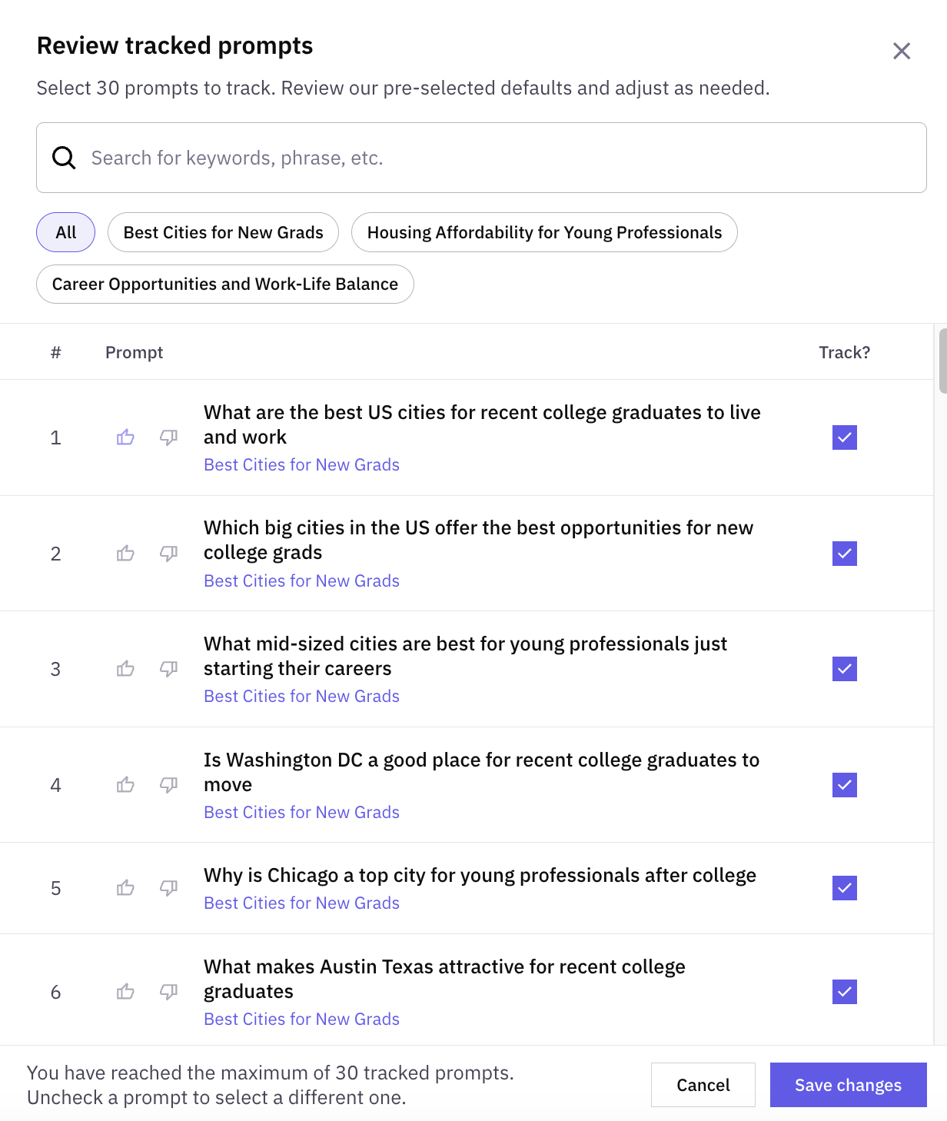Disable tracking for the Chicago prompt

(x=845, y=888)
